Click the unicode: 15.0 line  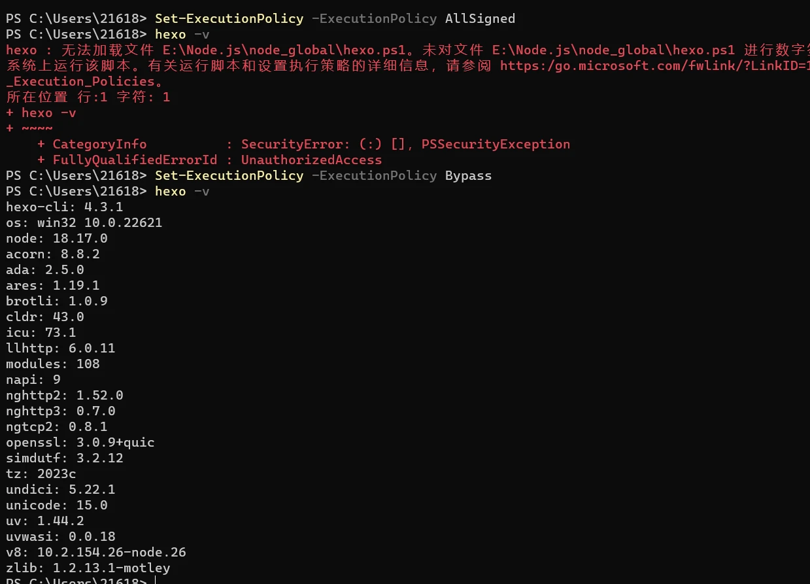pos(57,505)
